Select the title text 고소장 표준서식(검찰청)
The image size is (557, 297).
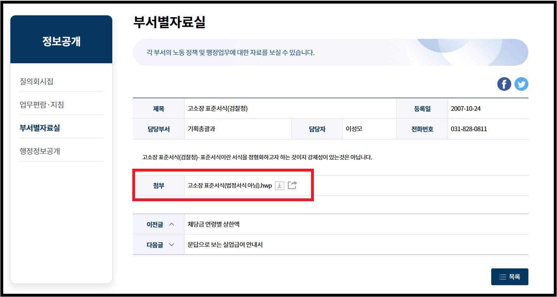coord(218,109)
